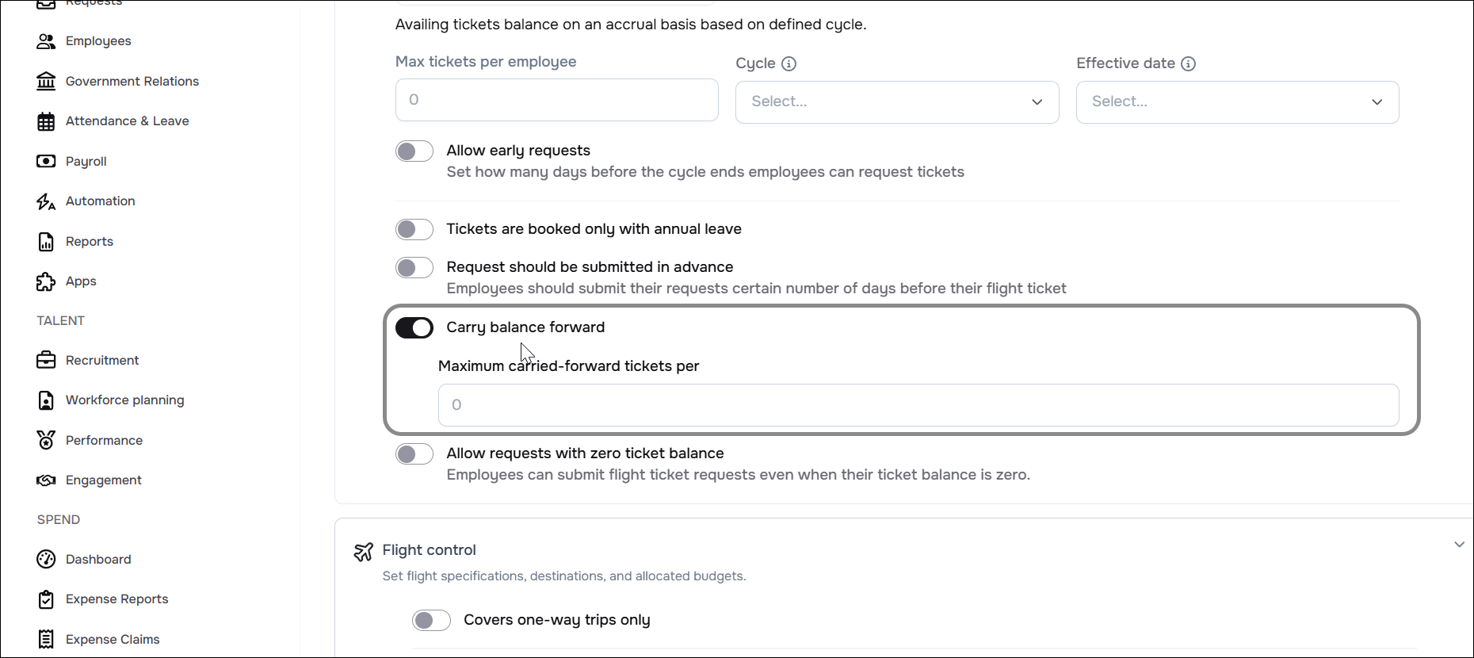The image size is (1474, 658).
Task: Click the Attendance & Leave calendar icon
Action: (x=46, y=121)
